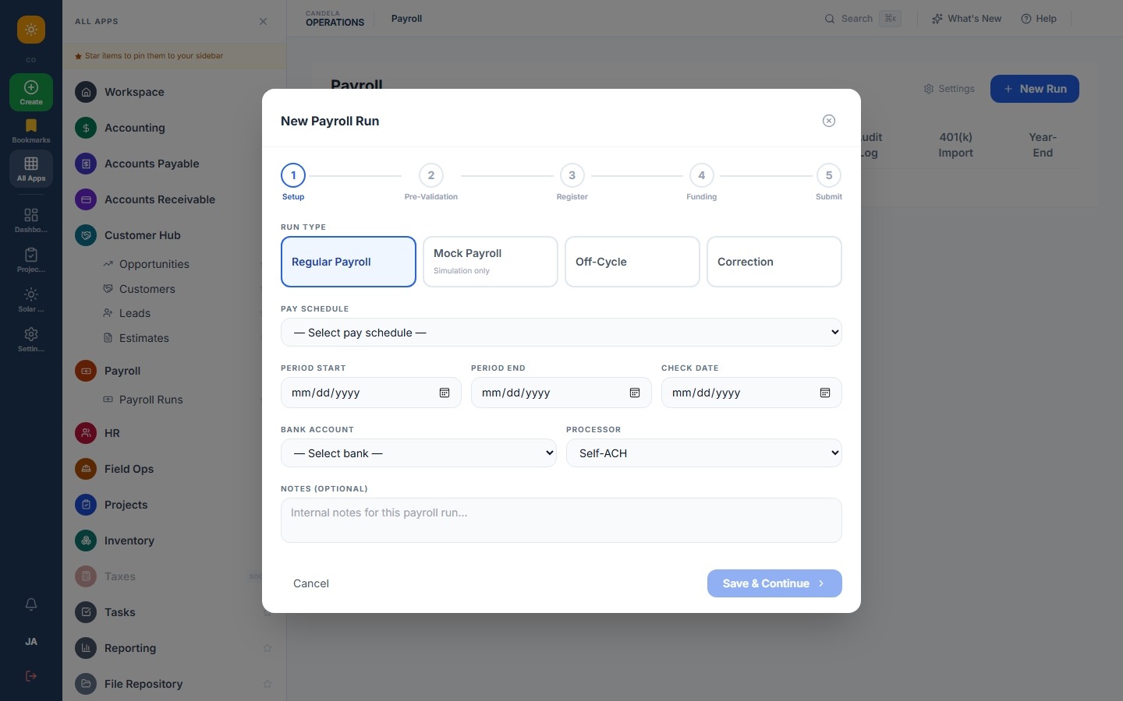Click the logout arrow icon
The width and height of the screenshot is (1123, 701).
point(31,676)
